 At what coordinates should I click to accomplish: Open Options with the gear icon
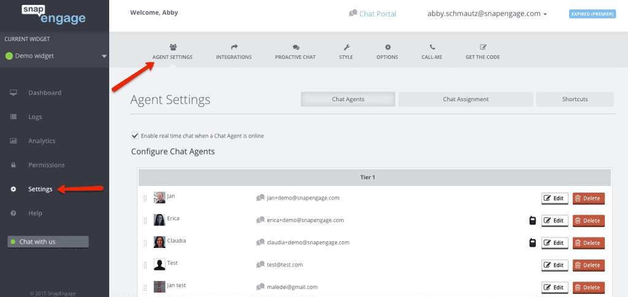[387, 47]
